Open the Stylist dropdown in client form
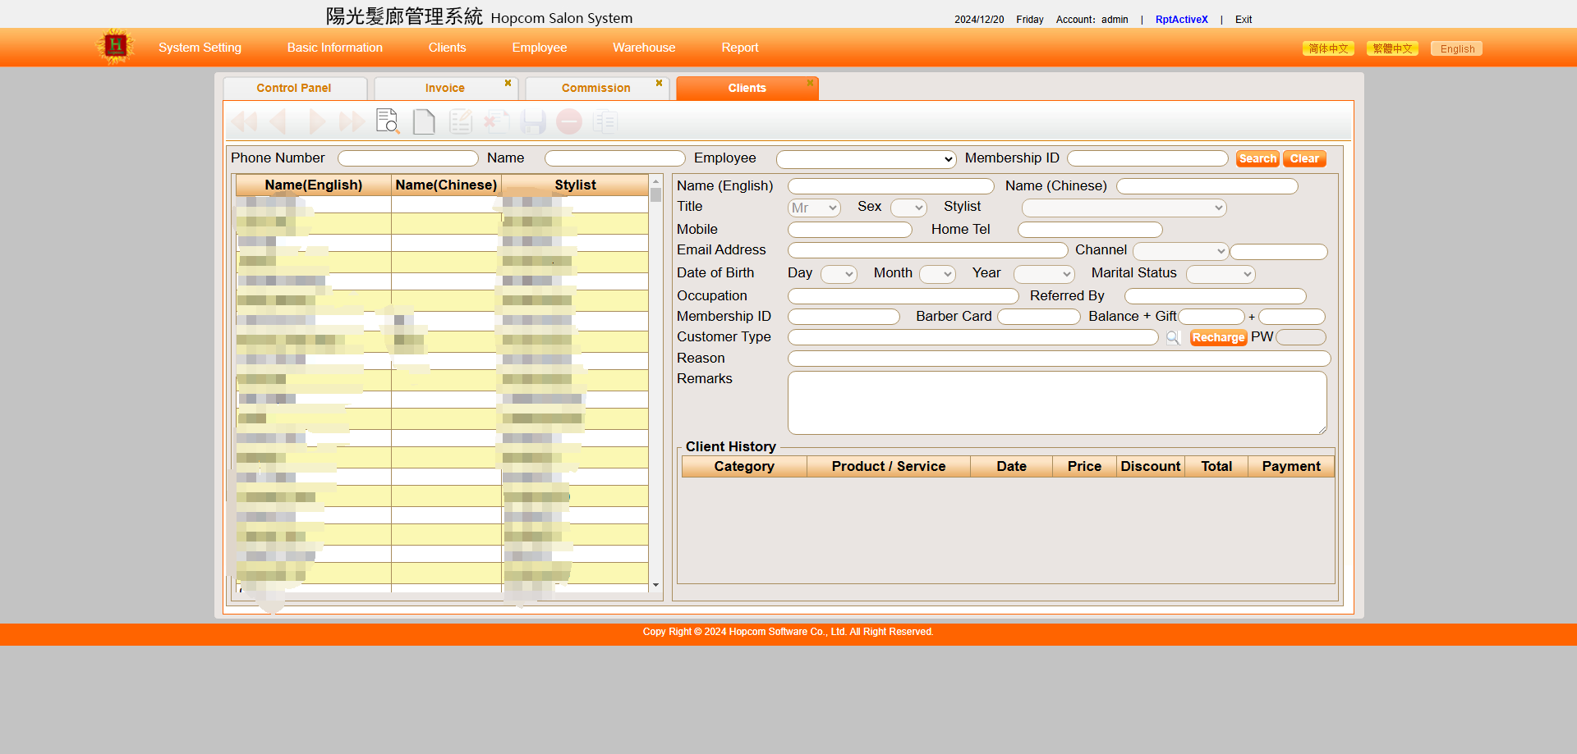 (x=1123, y=208)
